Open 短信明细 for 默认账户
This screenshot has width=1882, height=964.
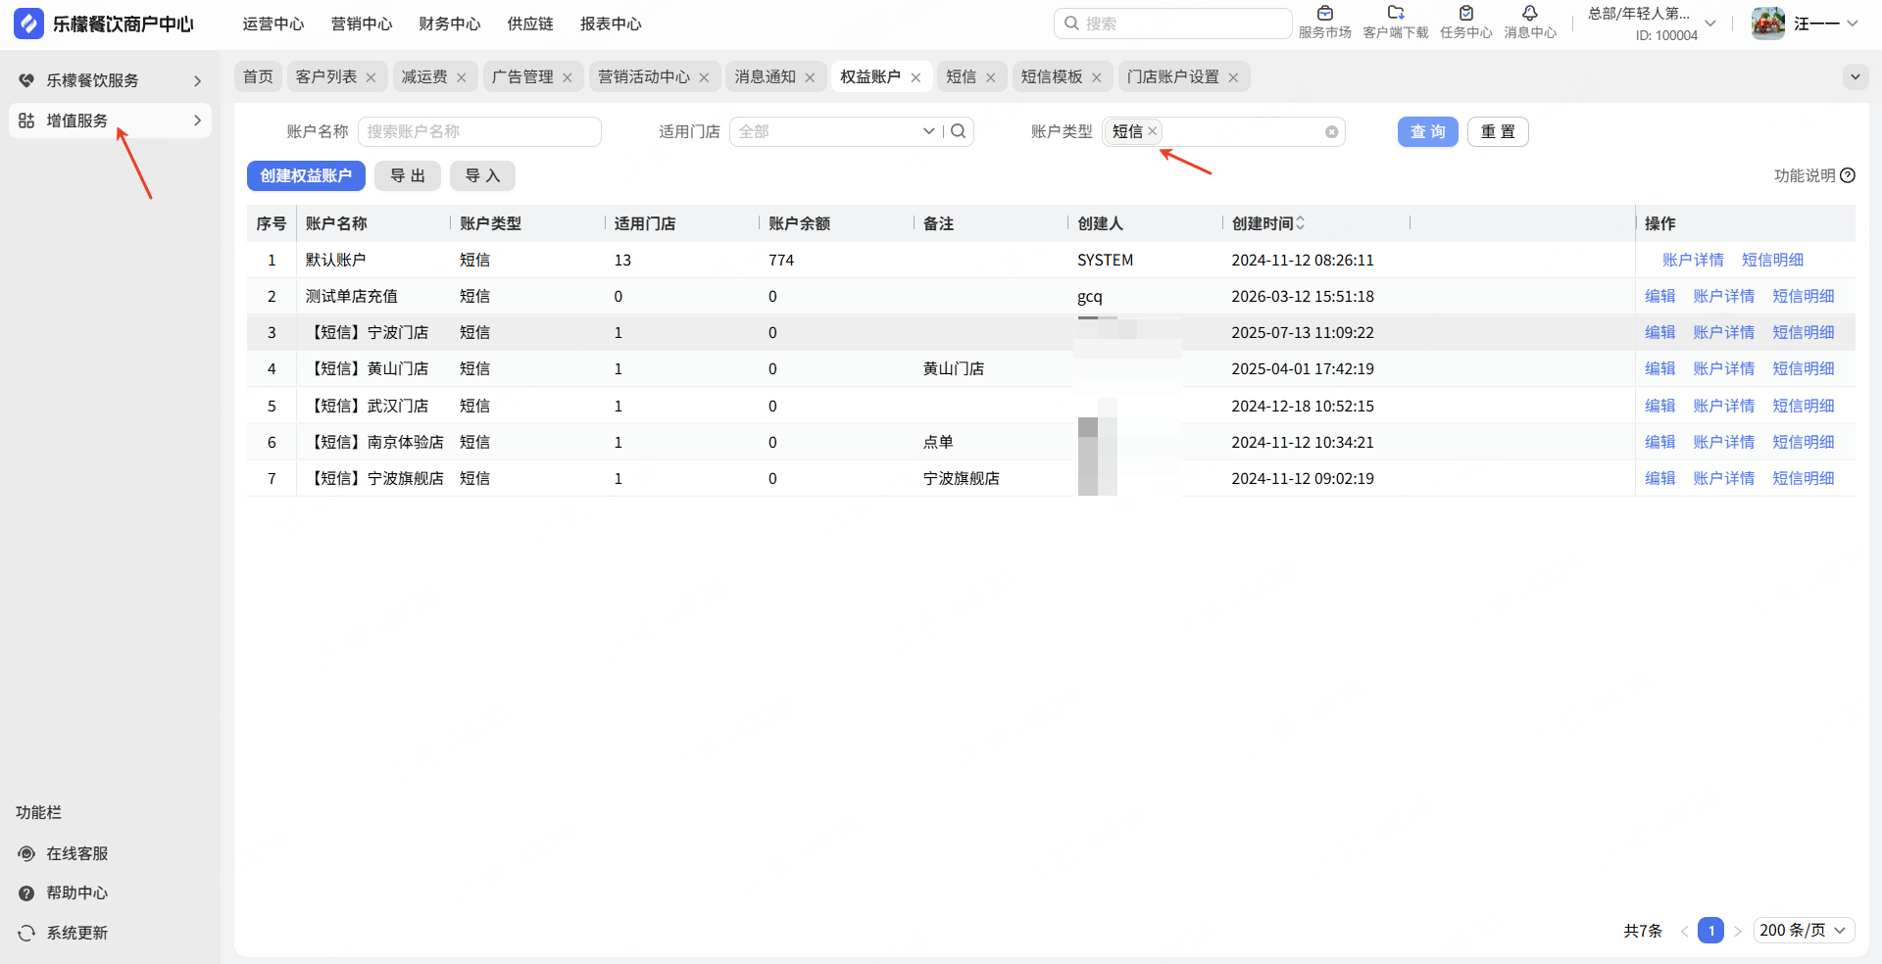(1772, 260)
